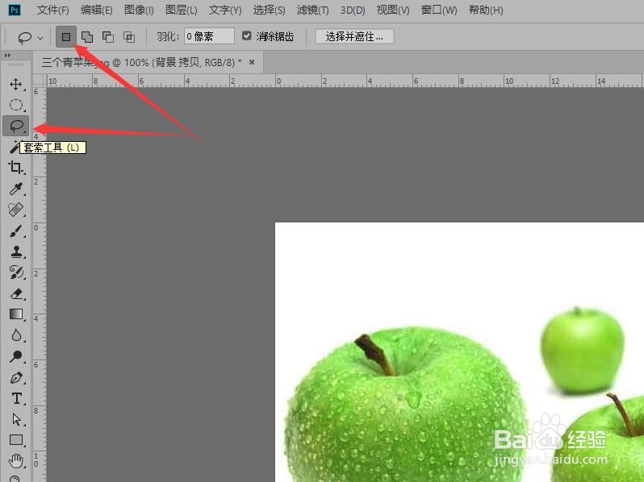Select the Move tool
Image resolution: width=644 pixels, height=482 pixels.
pos(16,84)
